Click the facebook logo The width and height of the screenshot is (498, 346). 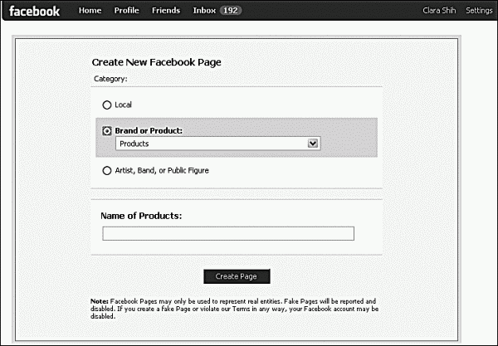[34, 12]
